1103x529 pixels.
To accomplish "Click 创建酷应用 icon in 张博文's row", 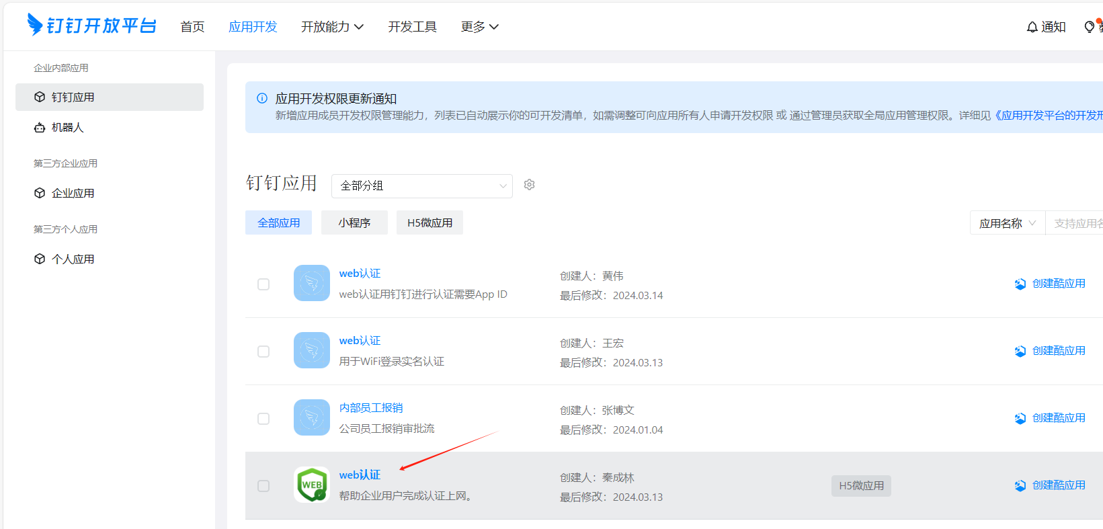I will click(1020, 418).
